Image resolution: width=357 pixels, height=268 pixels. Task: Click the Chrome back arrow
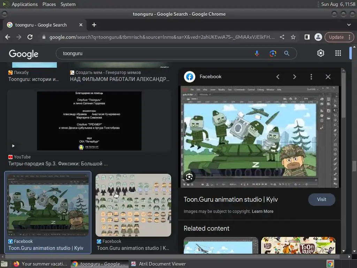tap(8, 37)
